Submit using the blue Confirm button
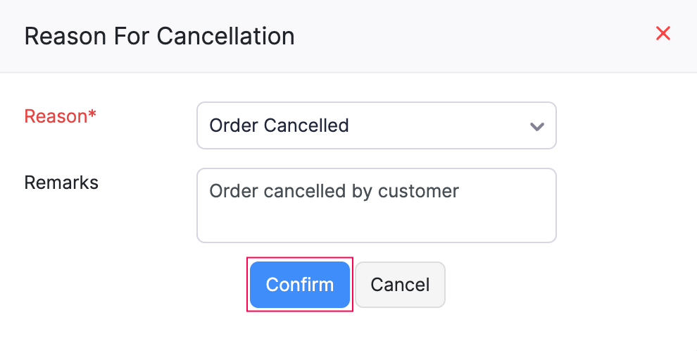 300,285
